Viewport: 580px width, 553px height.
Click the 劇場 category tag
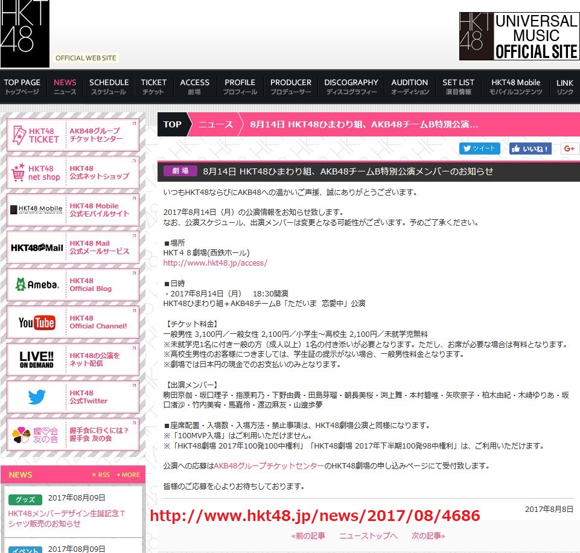click(180, 170)
